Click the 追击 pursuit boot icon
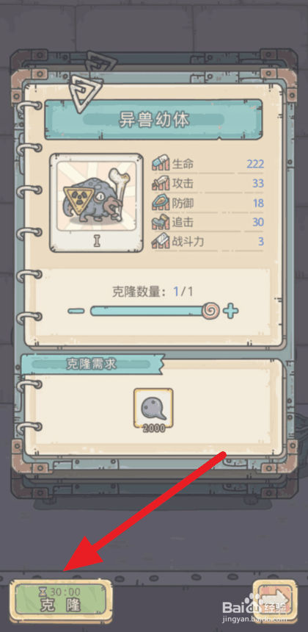Image resolution: width=308 pixels, height=632 pixels. click(x=161, y=222)
